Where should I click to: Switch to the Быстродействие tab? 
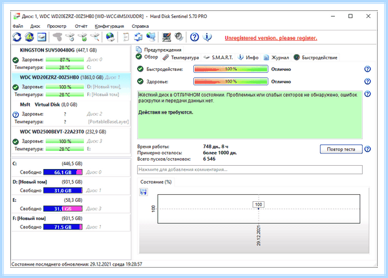tap(316, 57)
